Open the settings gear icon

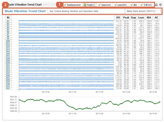160,5
